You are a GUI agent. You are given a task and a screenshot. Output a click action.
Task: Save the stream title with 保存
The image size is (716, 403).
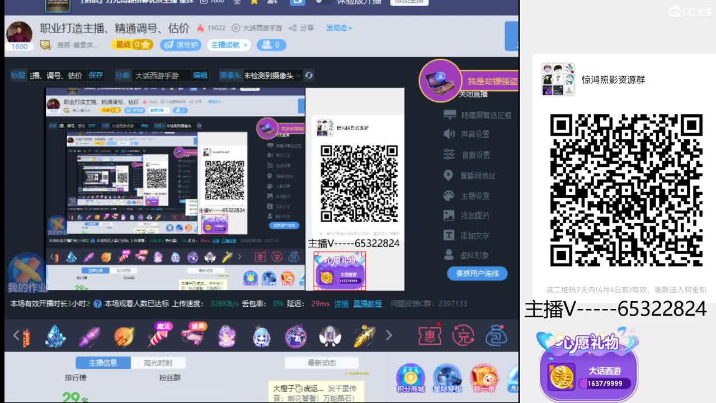(96, 75)
